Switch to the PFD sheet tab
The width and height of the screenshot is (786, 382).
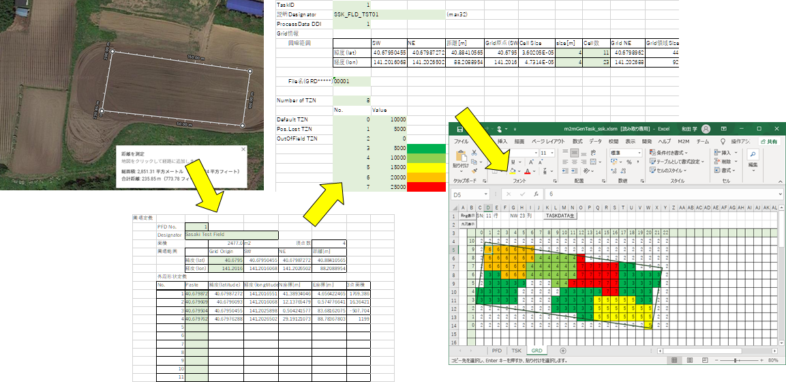point(497,350)
